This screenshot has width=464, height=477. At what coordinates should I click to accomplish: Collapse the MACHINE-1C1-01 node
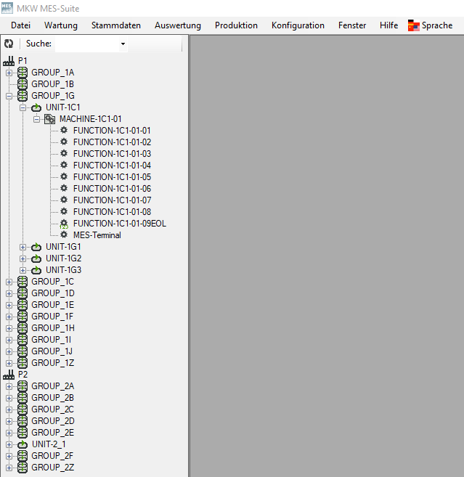tap(36, 119)
